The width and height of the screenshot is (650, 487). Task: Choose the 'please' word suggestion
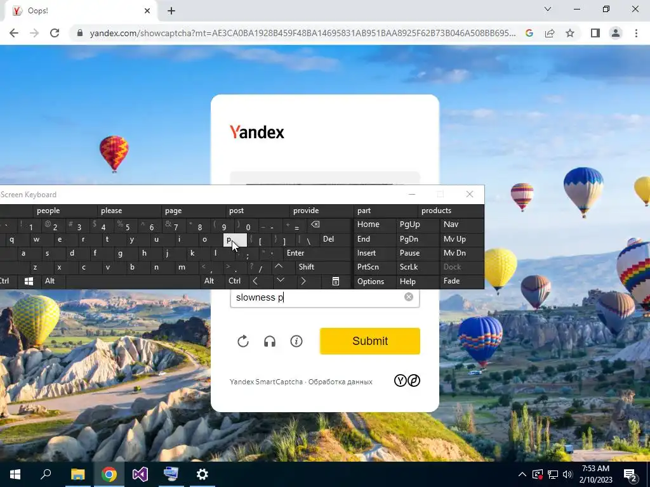(x=112, y=211)
